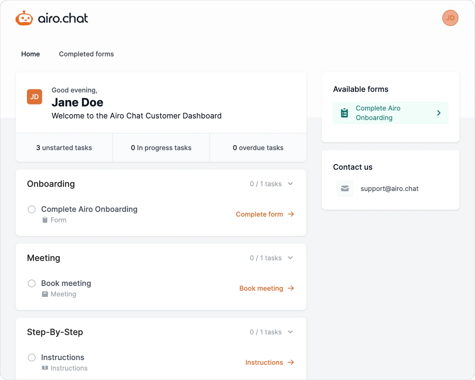Click the arrow icon beside Book meeting link
This screenshot has width=475, height=380.
pos(291,288)
